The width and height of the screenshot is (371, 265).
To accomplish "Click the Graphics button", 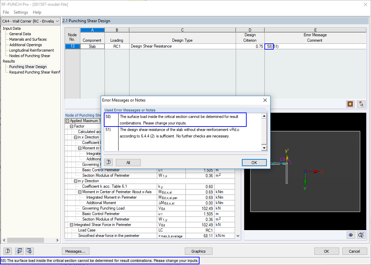I will (x=198, y=251).
